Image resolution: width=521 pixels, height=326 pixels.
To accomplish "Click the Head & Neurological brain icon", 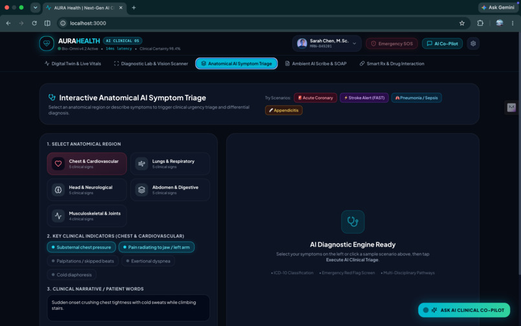I will click(58, 190).
